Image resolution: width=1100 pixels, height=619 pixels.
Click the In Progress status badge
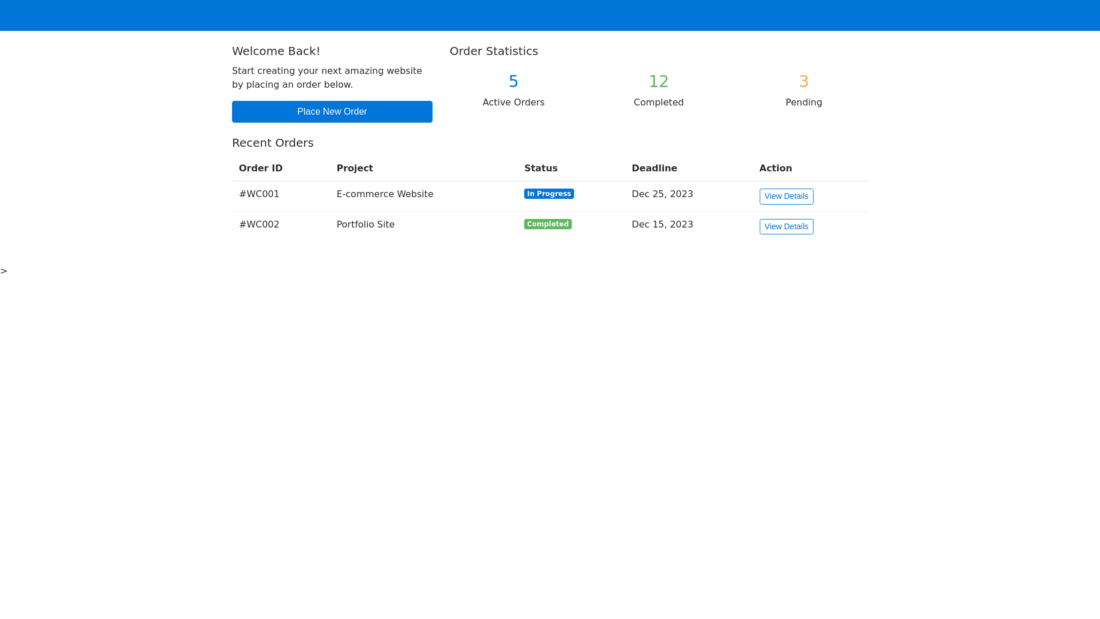click(548, 194)
